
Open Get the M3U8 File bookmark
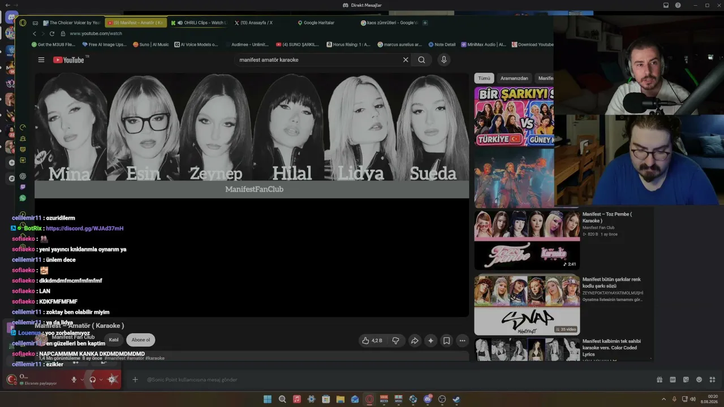(x=54, y=45)
